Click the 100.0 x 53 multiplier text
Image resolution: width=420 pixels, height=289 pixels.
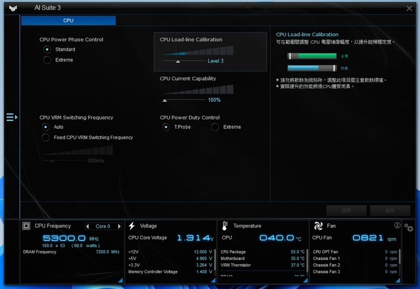pos(54,246)
